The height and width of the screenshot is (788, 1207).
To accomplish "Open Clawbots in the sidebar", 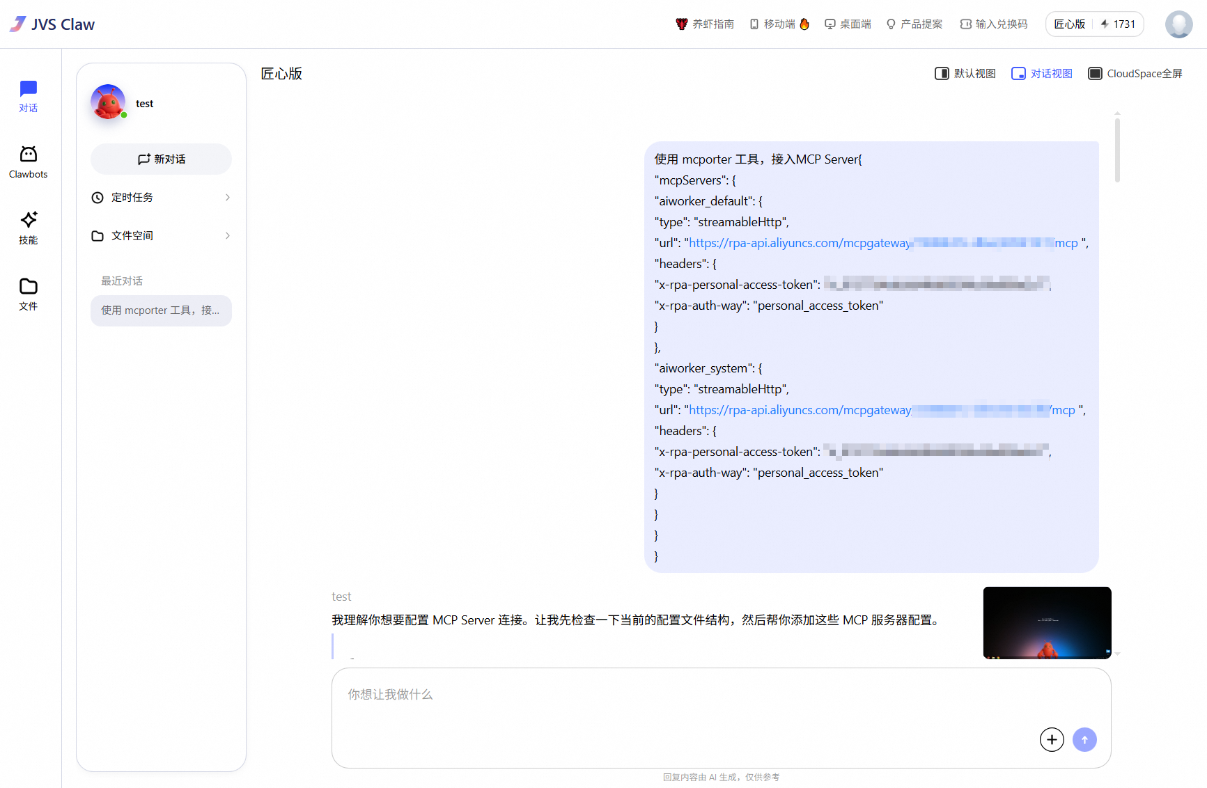I will (29, 162).
